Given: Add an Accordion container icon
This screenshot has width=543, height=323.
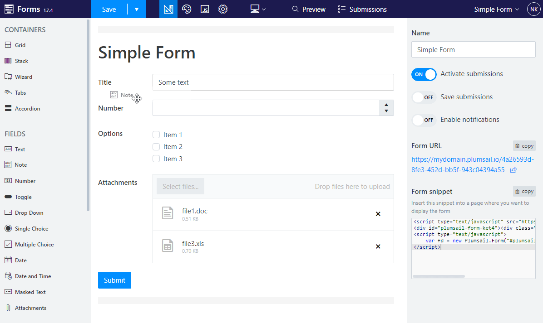Looking at the screenshot, I should pyautogui.click(x=8, y=108).
